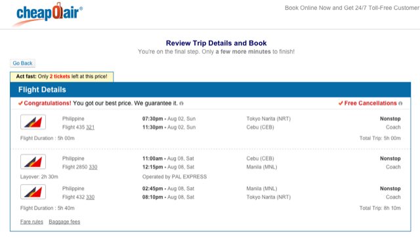Click the CheapOair logo
The height and width of the screenshot is (238, 420).
tap(47, 14)
